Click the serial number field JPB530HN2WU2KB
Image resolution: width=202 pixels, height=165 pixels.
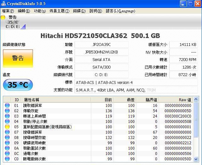tap(102, 52)
